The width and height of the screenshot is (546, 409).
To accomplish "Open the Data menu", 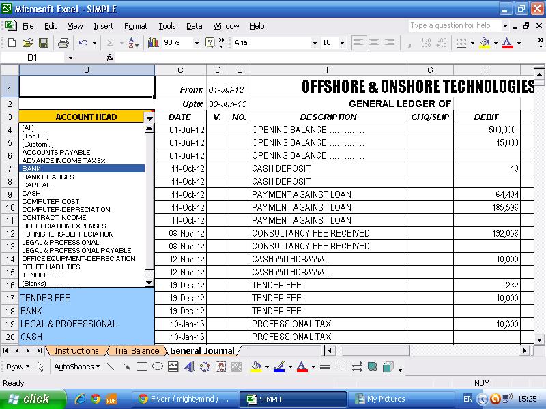I will pos(194,26).
